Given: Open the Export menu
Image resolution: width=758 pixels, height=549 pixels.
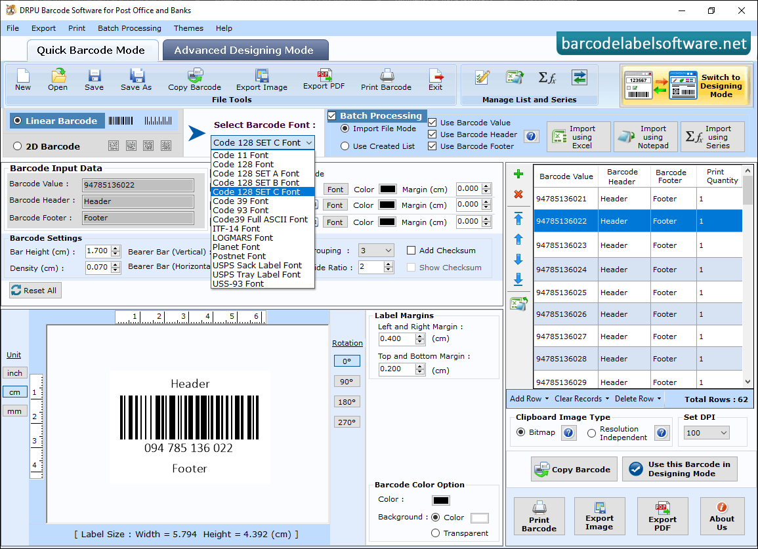Looking at the screenshot, I should 43,28.
